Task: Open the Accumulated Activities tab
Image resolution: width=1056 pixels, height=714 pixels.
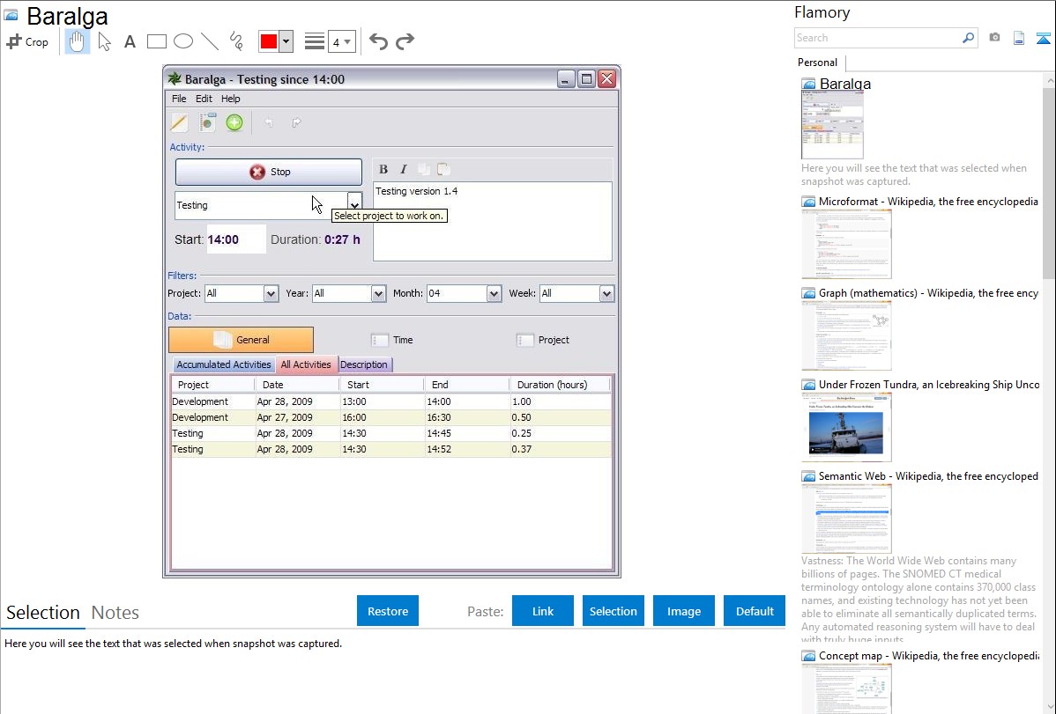Action: tap(224, 364)
